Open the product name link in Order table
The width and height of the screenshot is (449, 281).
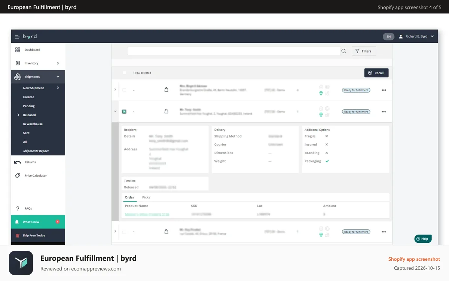pyautogui.click(x=147, y=214)
